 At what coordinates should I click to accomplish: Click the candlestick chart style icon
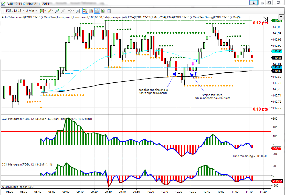tap(42, 11)
